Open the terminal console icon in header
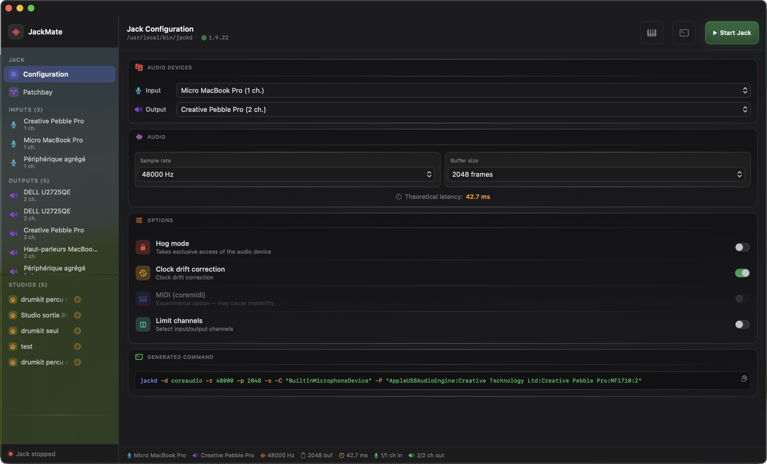Screen dimensions: 767x464 (x=684, y=33)
